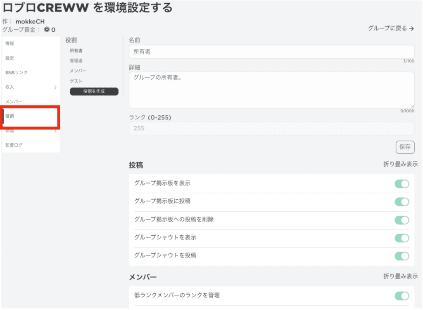This screenshot has height=310, width=423.
Task: Toggle グループシャウトを投稿 switch
Action: [x=402, y=256]
